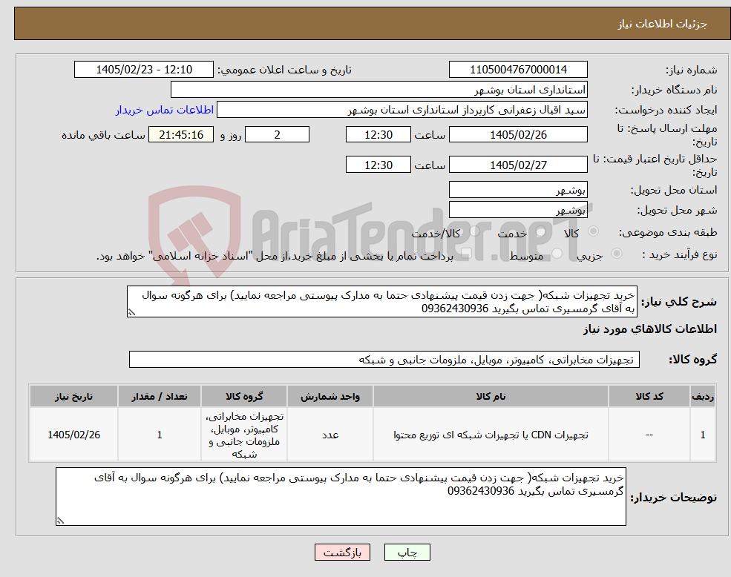731x577 pixels.
Task: Click the گروه کالا table column header
Action: (244, 396)
